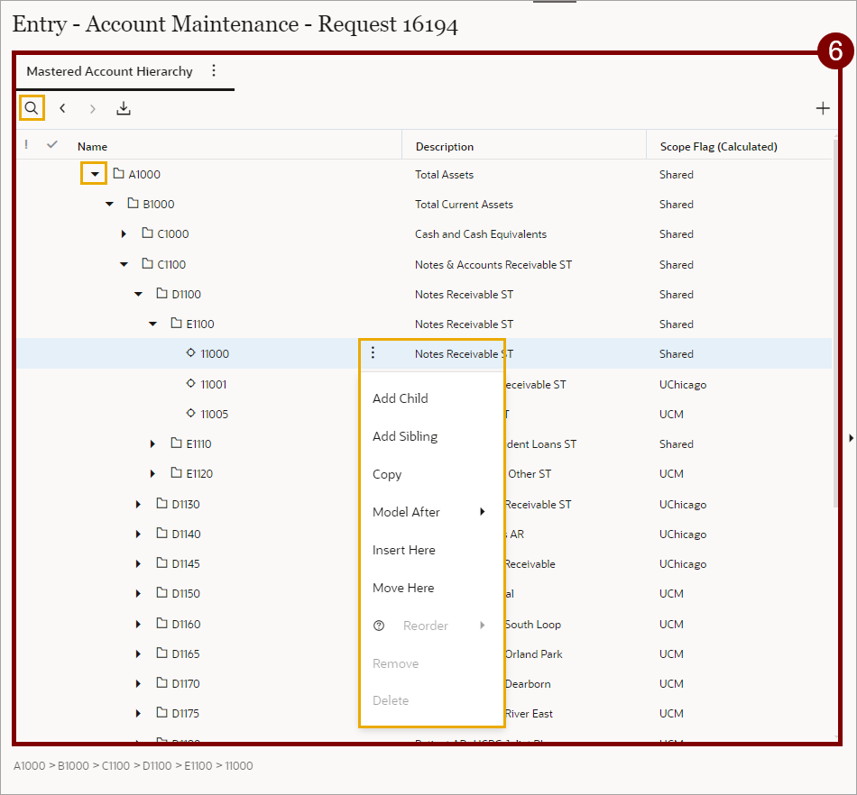Expand the C1000 node

pyautogui.click(x=124, y=234)
